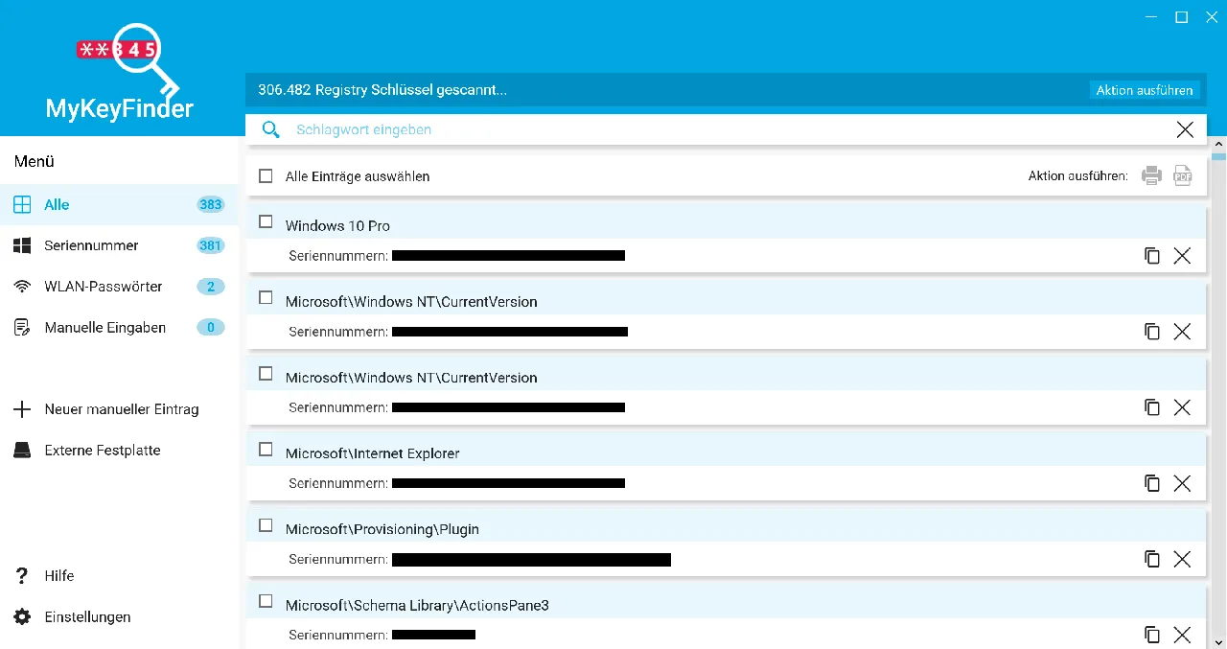Check the Windows 10 Pro entry checkbox
This screenshot has height=649, width=1227.
266,222
